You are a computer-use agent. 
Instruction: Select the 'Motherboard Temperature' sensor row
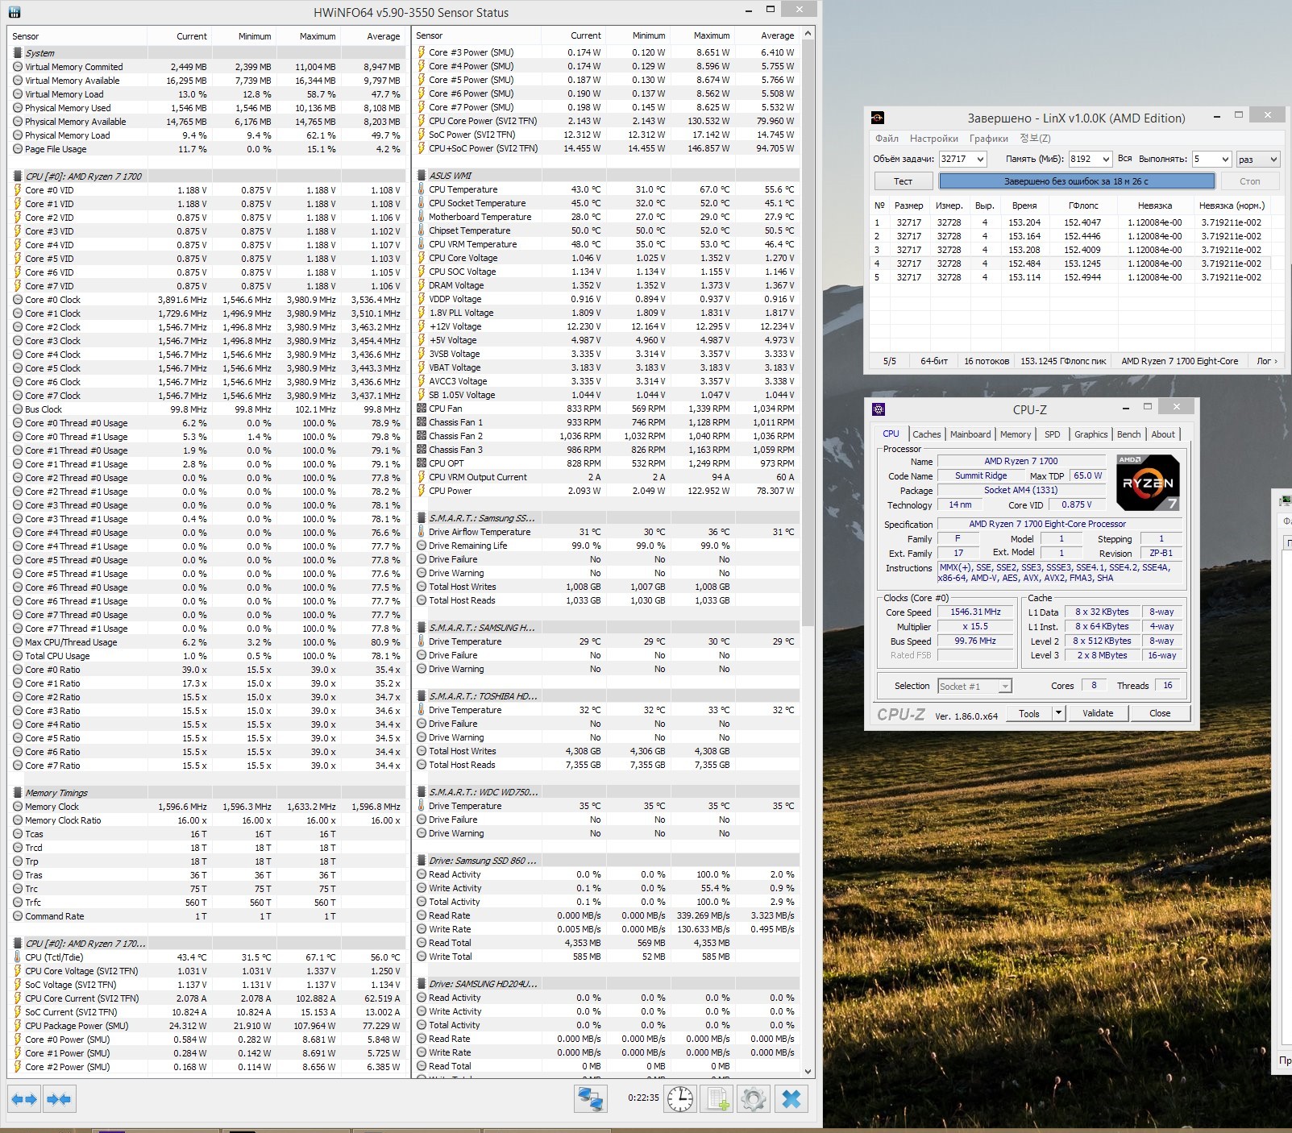606,217
